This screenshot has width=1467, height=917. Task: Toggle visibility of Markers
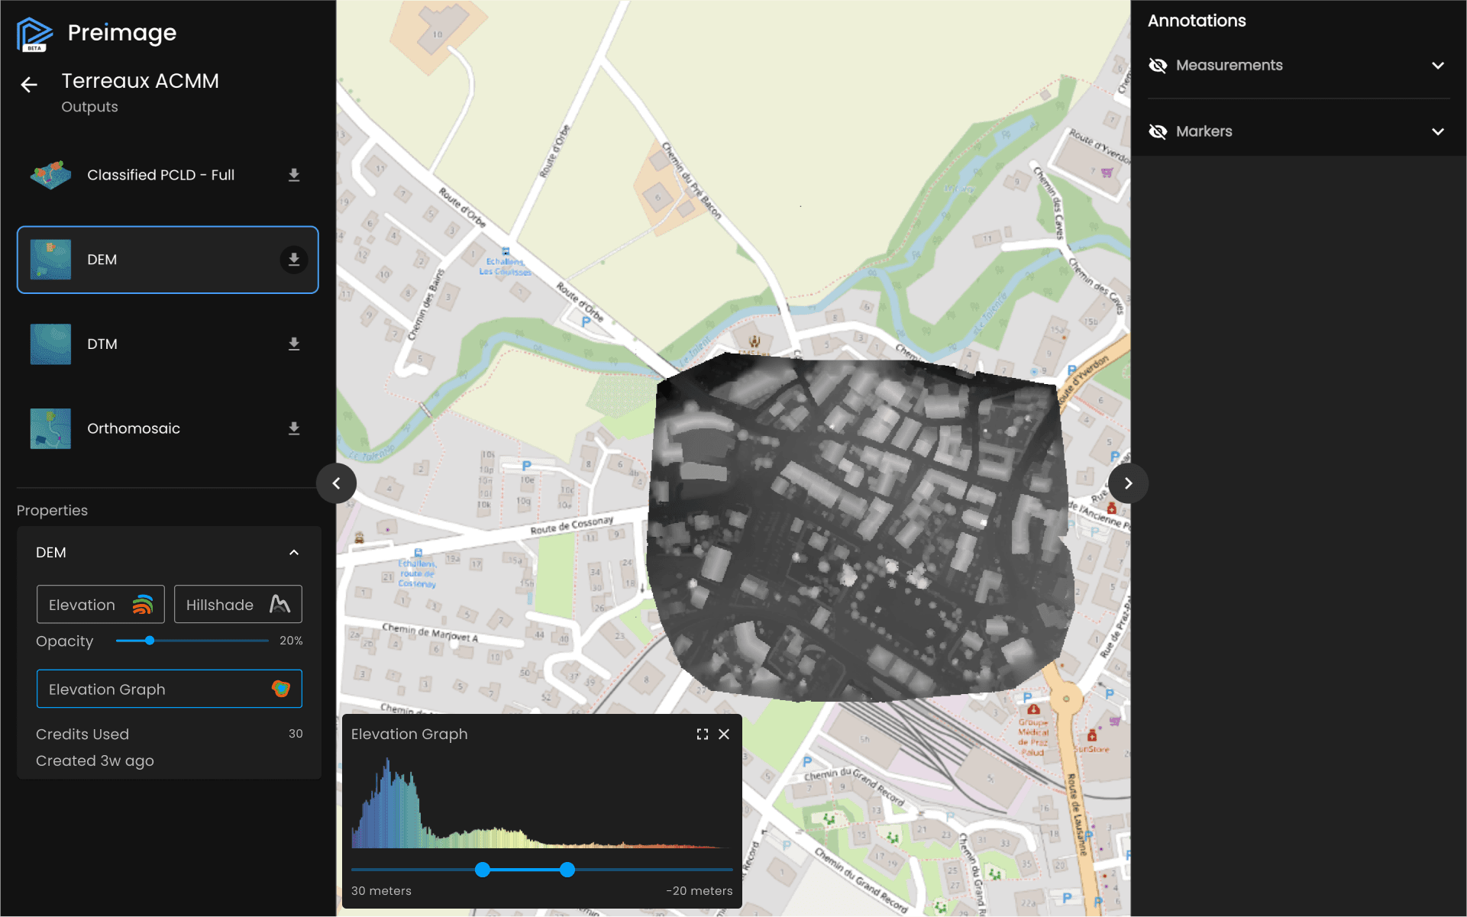click(x=1158, y=131)
